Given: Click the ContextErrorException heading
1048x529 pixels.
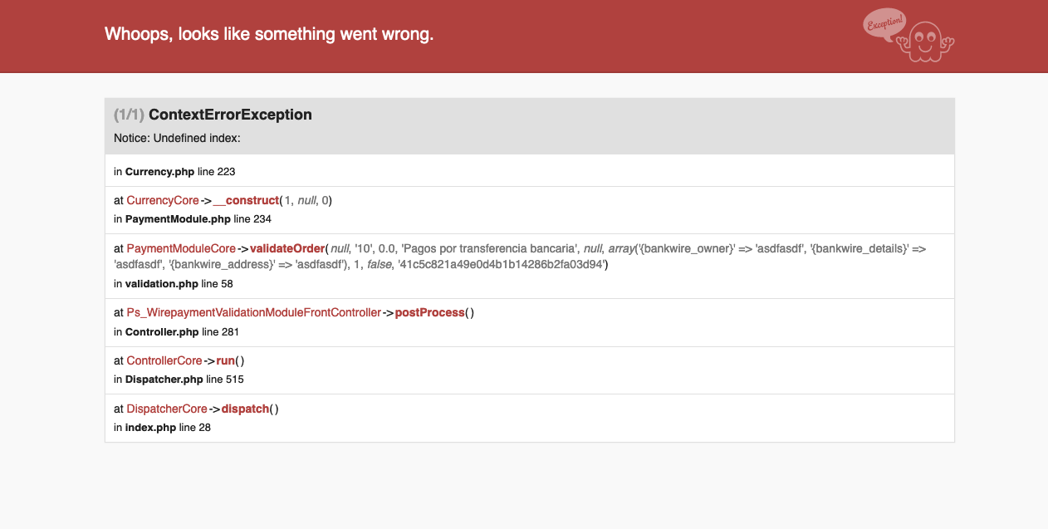Looking at the screenshot, I should 230,115.
